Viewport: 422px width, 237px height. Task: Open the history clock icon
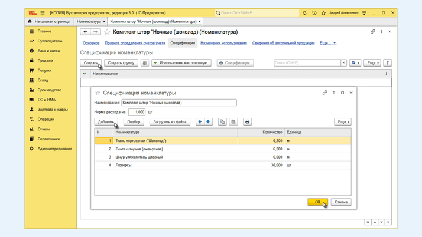(x=314, y=12)
